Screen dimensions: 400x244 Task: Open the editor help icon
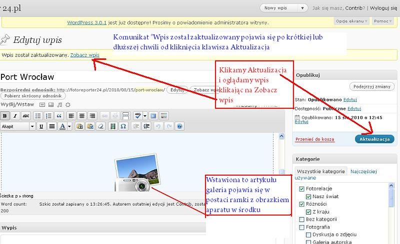[179, 126]
